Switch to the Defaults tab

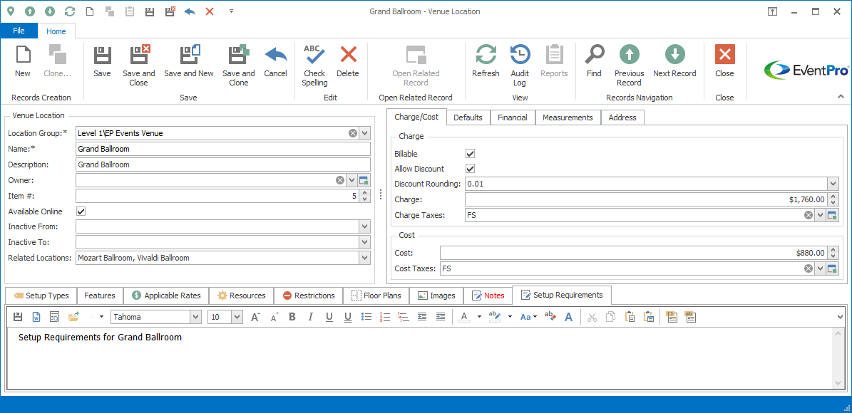[x=468, y=117]
